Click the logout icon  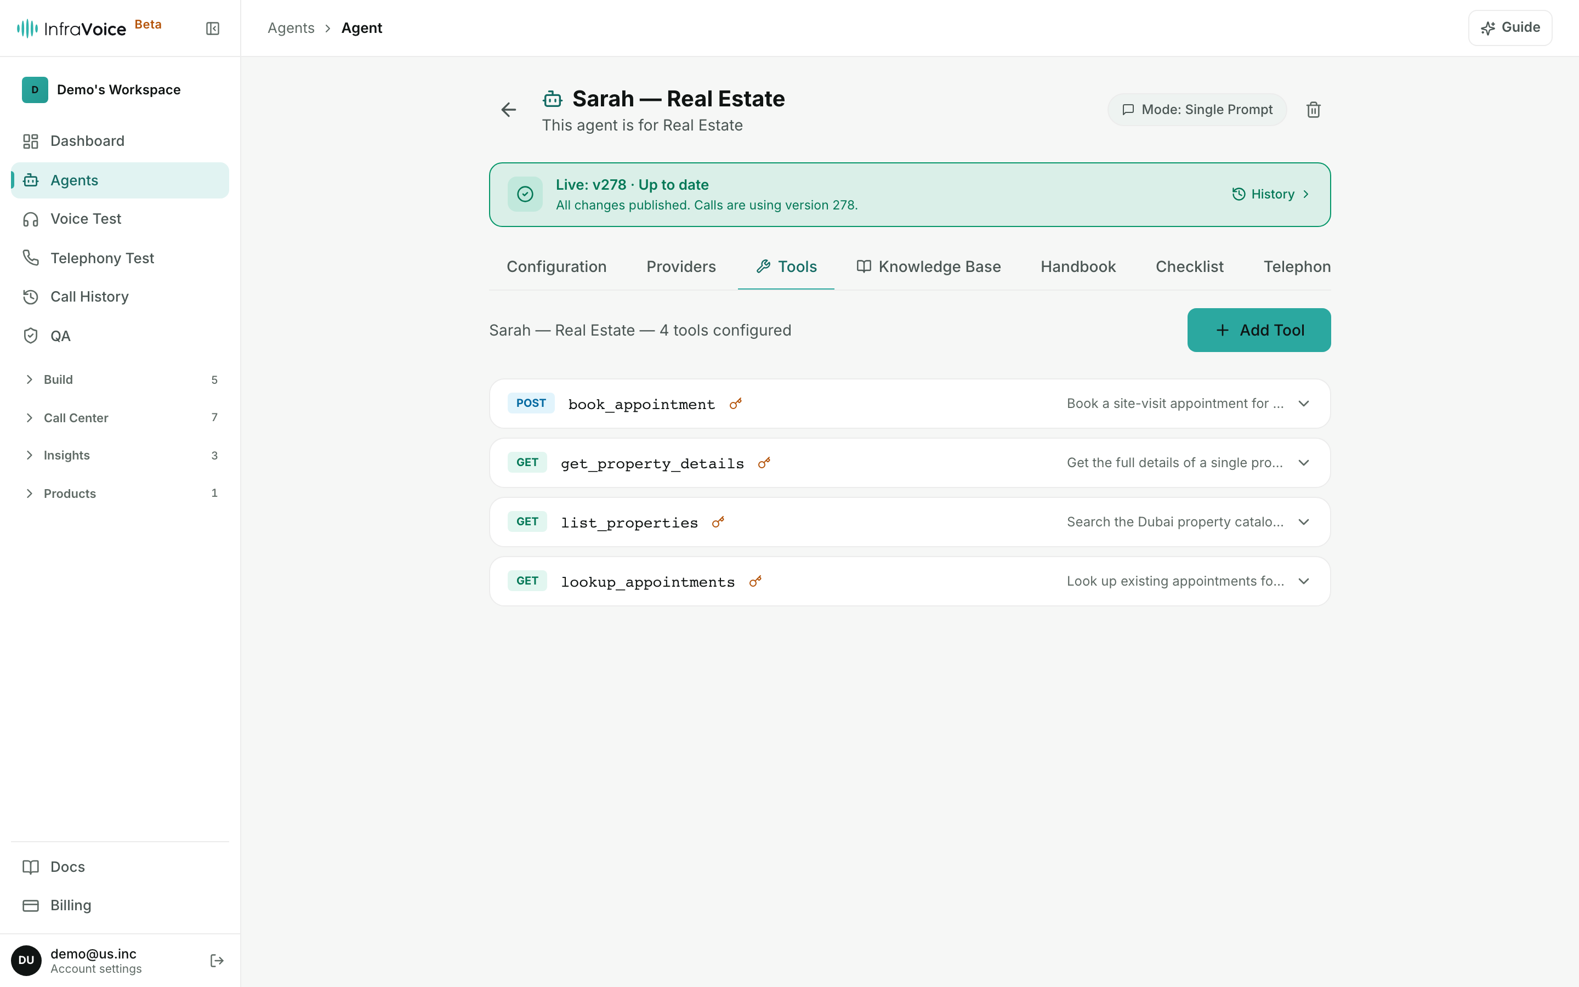pos(217,960)
